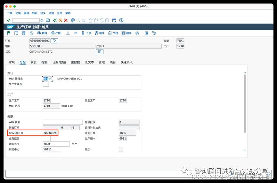Click scroll up arrow of tab area

245,72
